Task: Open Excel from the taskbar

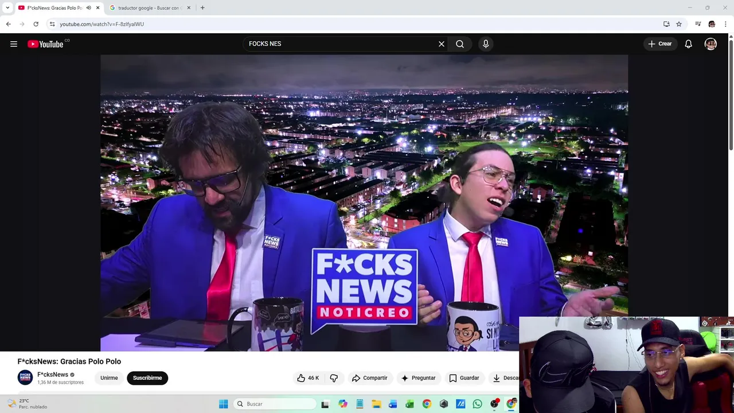Action: point(409,404)
